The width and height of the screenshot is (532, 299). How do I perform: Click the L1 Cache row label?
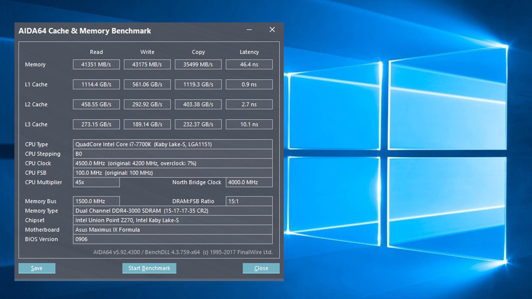coord(36,84)
